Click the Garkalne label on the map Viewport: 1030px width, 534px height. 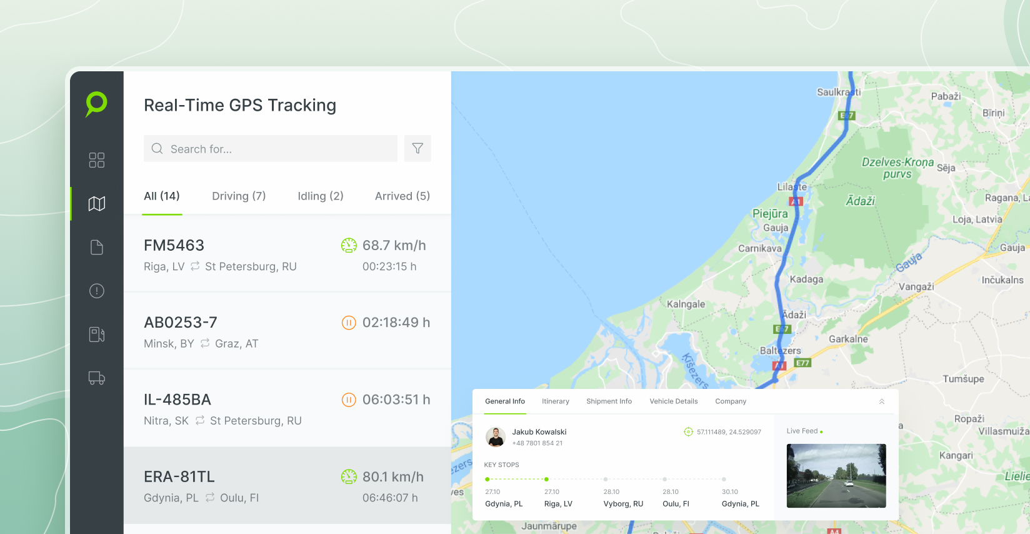[x=848, y=339]
